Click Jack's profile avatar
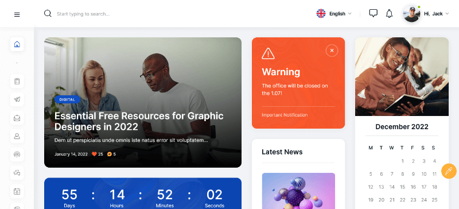This screenshot has height=209, width=459. (x=412, y=14)
